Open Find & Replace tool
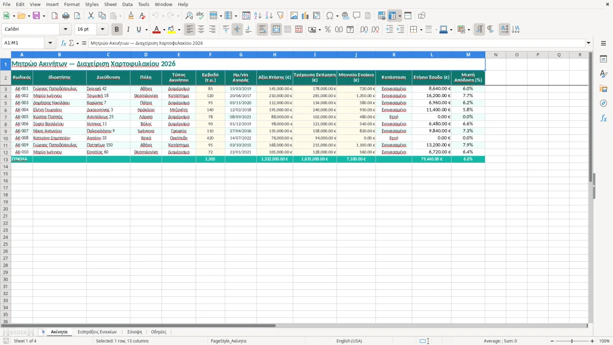The image size is (613, 345). click(189, 16)
